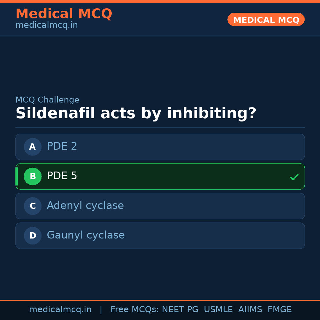320x320 pixels.
Task: Select the PDE 5 answer text
Action: 62,176
